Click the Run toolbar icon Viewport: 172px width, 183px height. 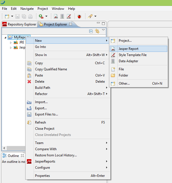[x=41, y=16]
